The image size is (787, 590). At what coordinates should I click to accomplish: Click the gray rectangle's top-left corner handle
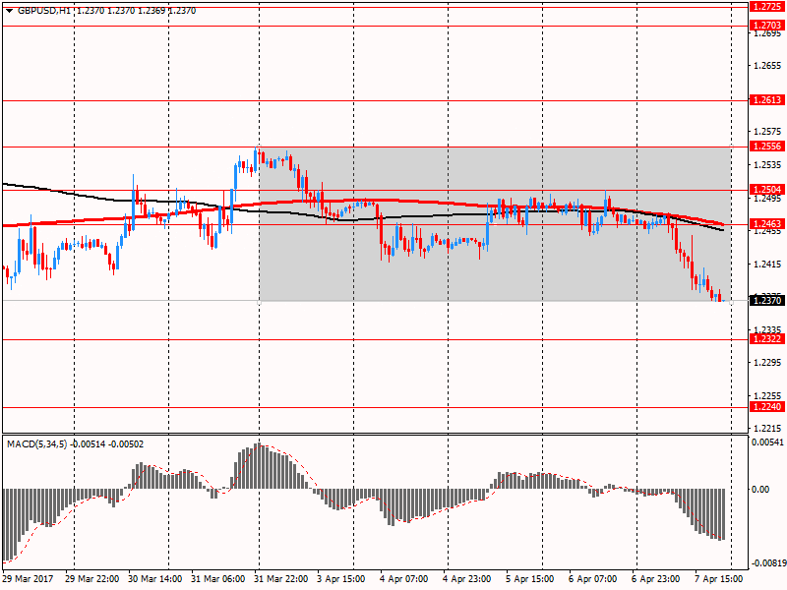tap(260, 147)
